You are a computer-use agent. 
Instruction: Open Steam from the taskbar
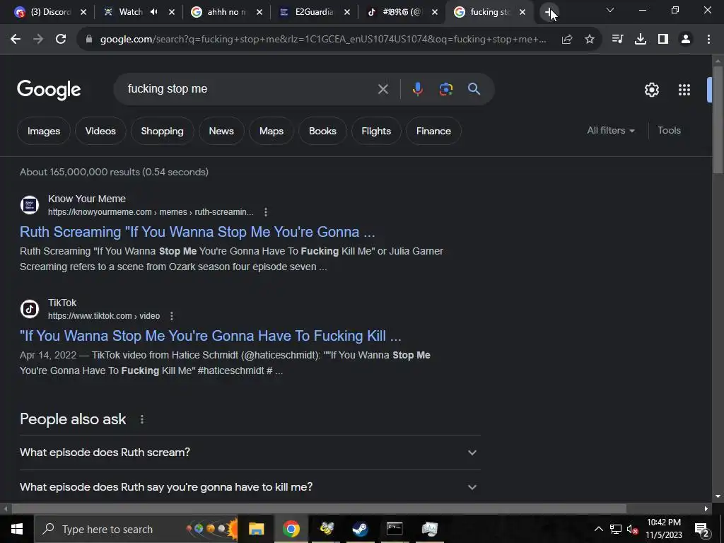point(360,529)
